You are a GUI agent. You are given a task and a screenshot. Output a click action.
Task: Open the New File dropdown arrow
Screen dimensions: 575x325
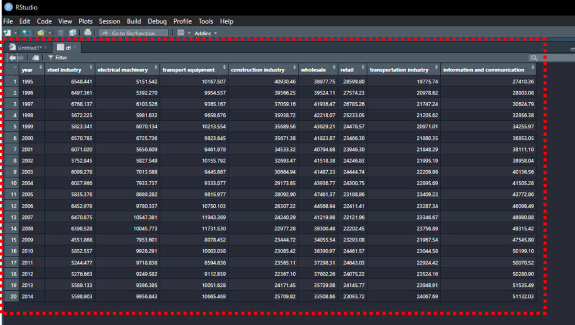(16, 33)
